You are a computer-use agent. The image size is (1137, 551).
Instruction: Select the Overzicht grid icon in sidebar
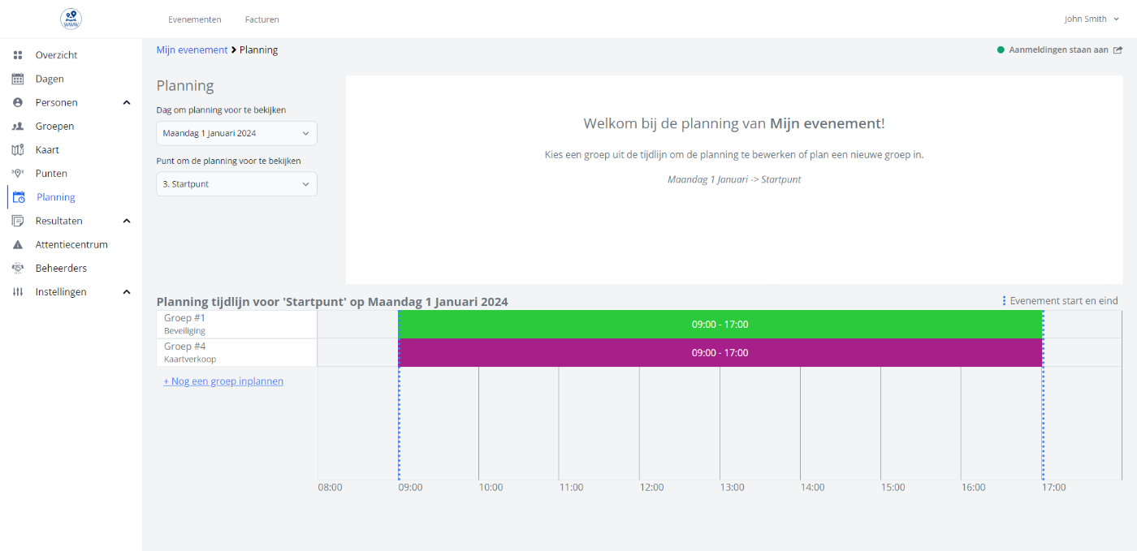point(18,54)
